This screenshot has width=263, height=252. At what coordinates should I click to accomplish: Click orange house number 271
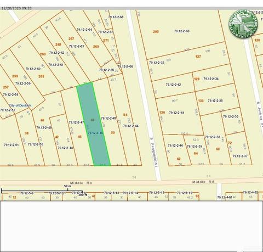click(x=106, y=41)
